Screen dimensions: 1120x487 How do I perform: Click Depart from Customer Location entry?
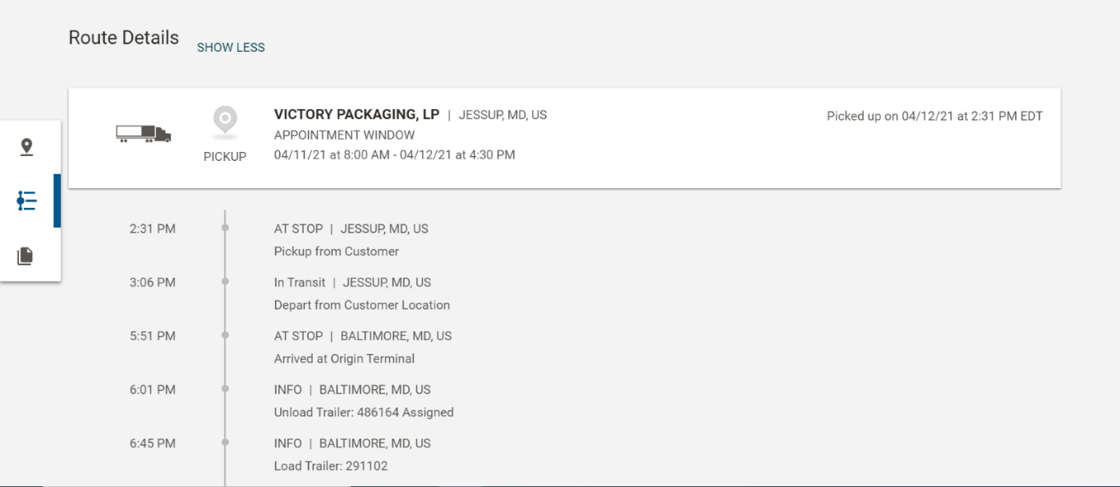362,305
